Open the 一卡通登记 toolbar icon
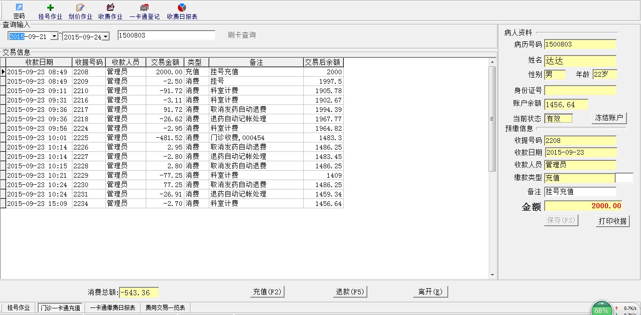Image resolution: width=641 pixels, height=315 pixels. (144, 8)
